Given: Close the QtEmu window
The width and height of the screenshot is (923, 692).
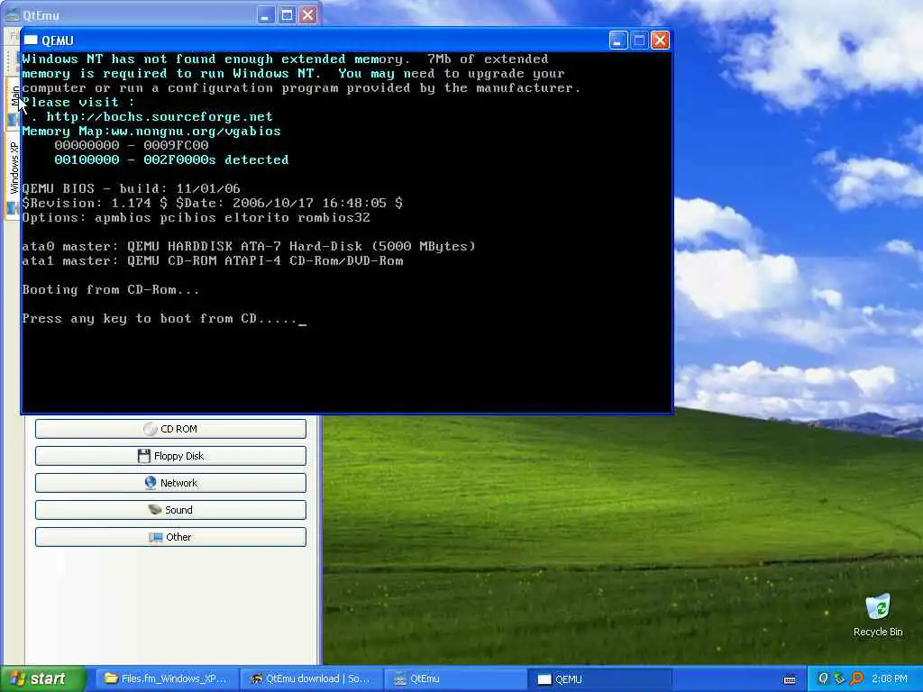Looking at the screenshot, I should (308, 14).
